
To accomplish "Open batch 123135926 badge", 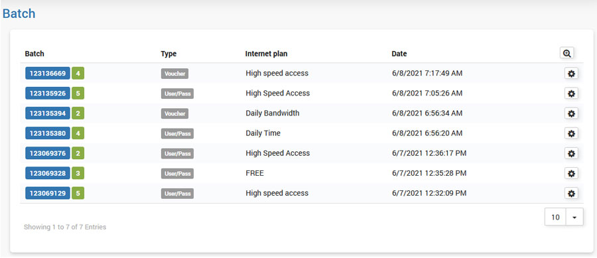I will click(x=48, y=94).
